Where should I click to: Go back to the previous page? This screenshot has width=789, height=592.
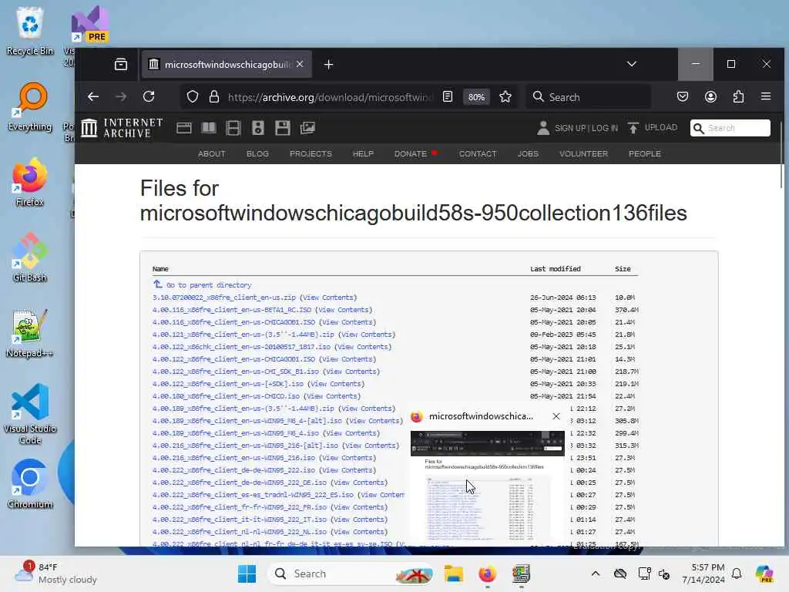93,96
